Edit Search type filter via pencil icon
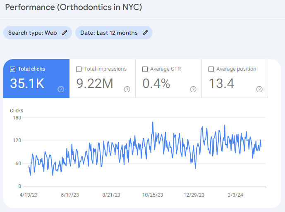The width and height of the screenshot is (285, 212). (65, 33)
